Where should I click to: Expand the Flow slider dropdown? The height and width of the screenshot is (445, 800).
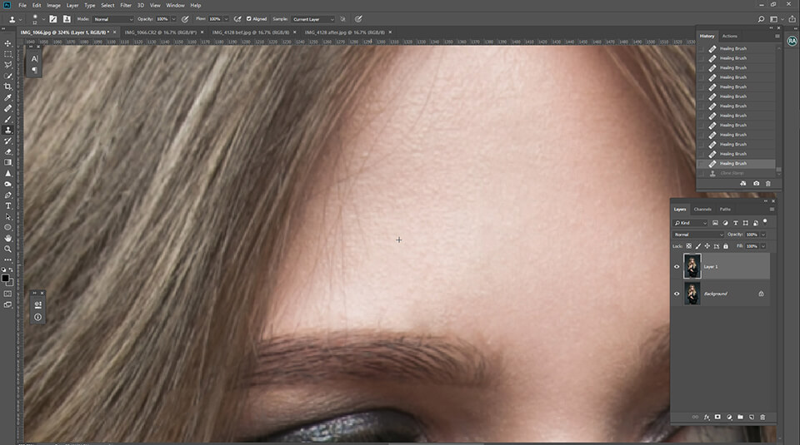(x=226, y=19)
